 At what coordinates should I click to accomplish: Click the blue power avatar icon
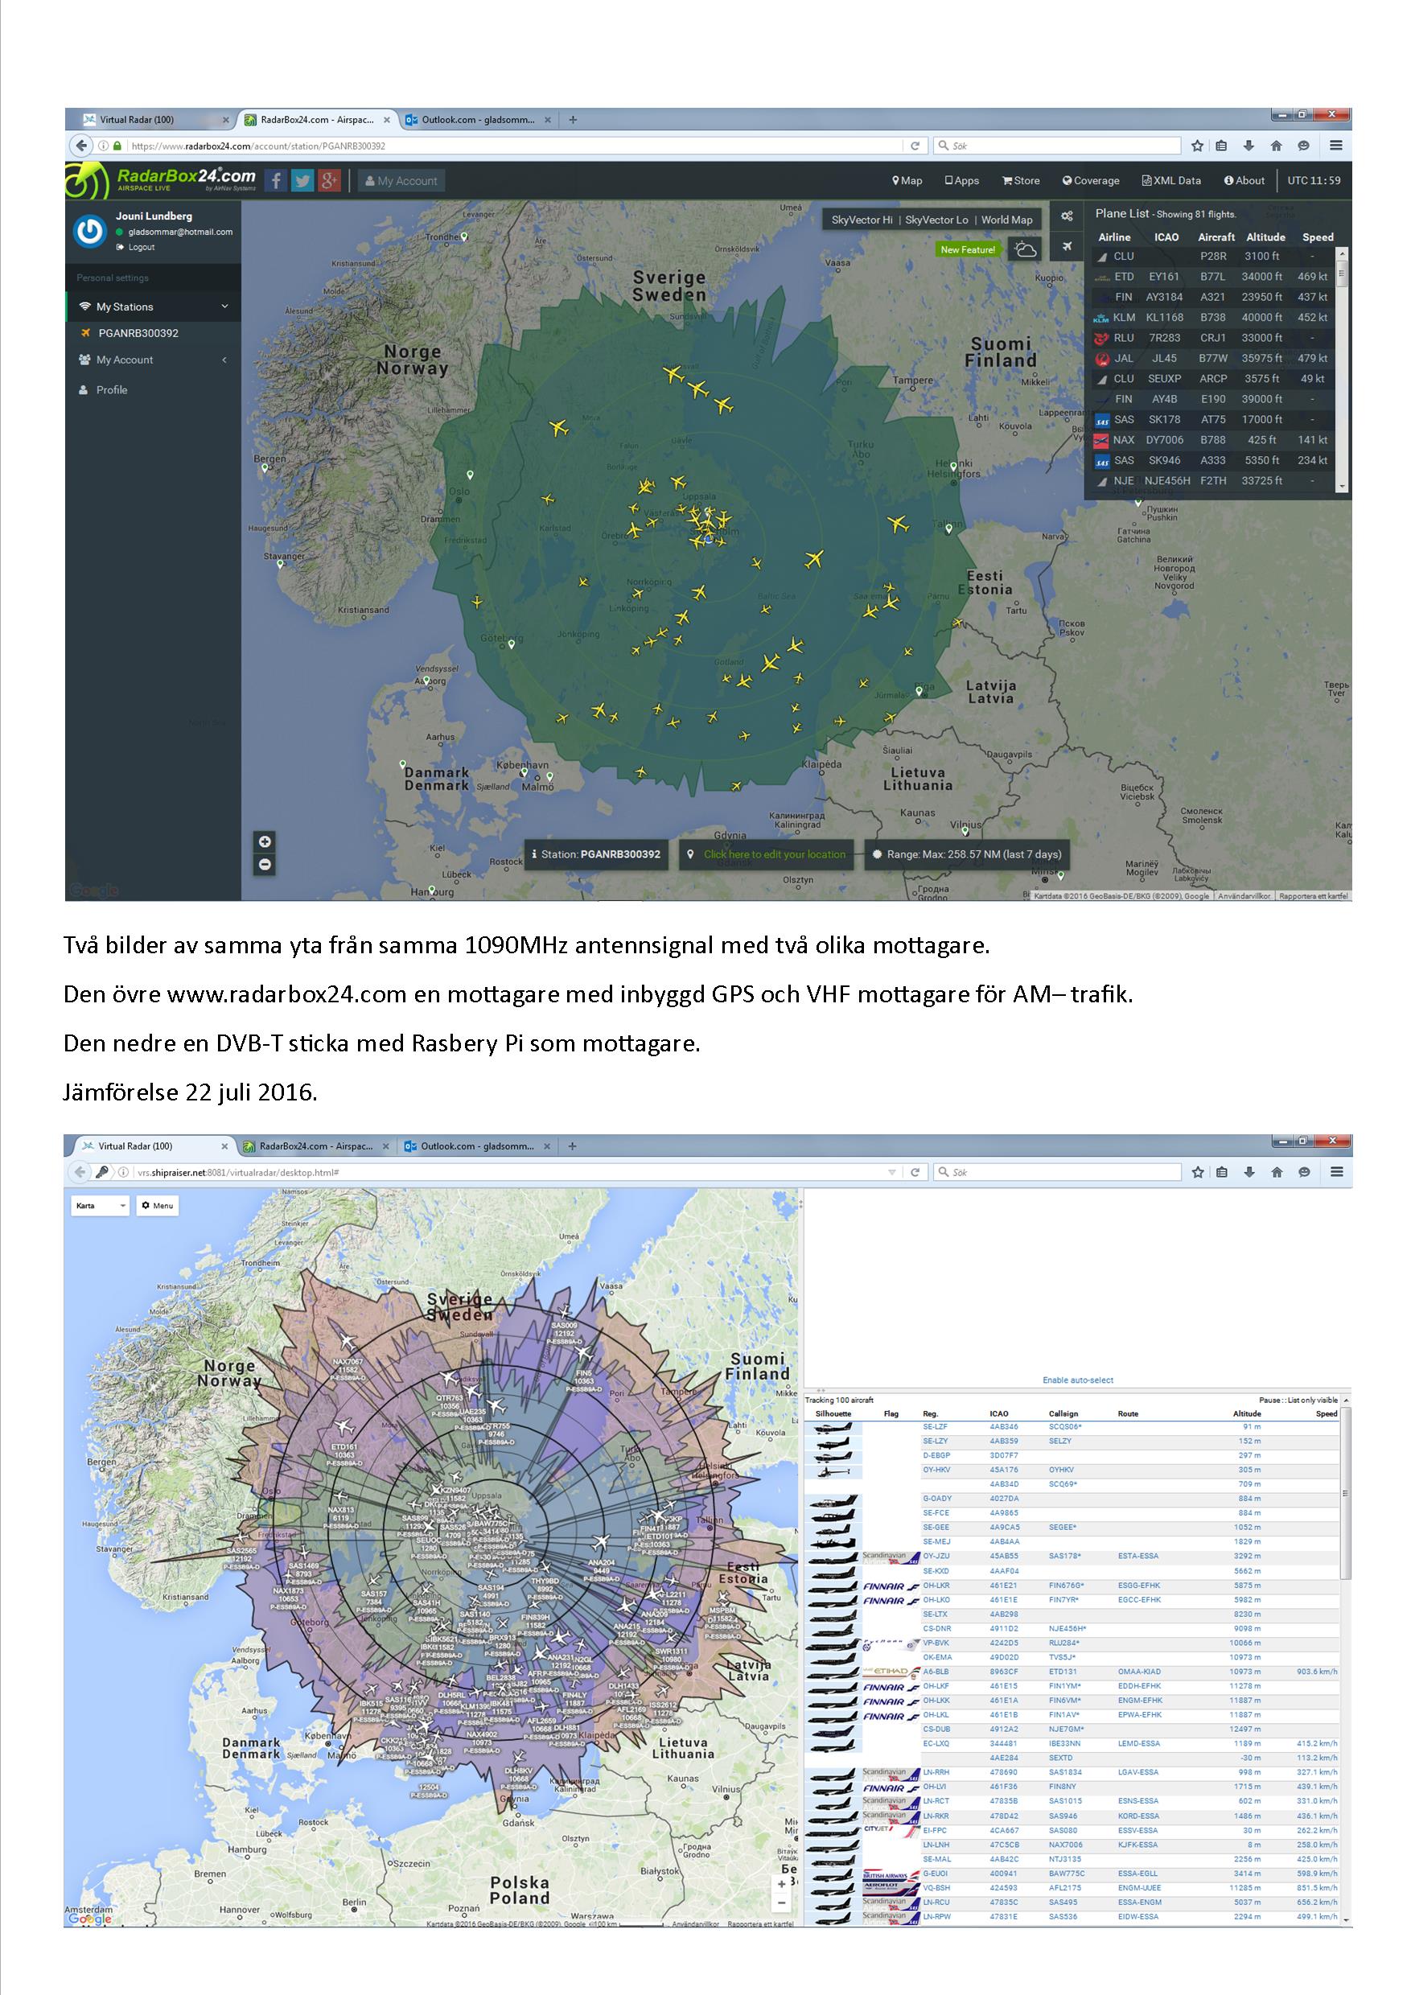tap(89, 231)
